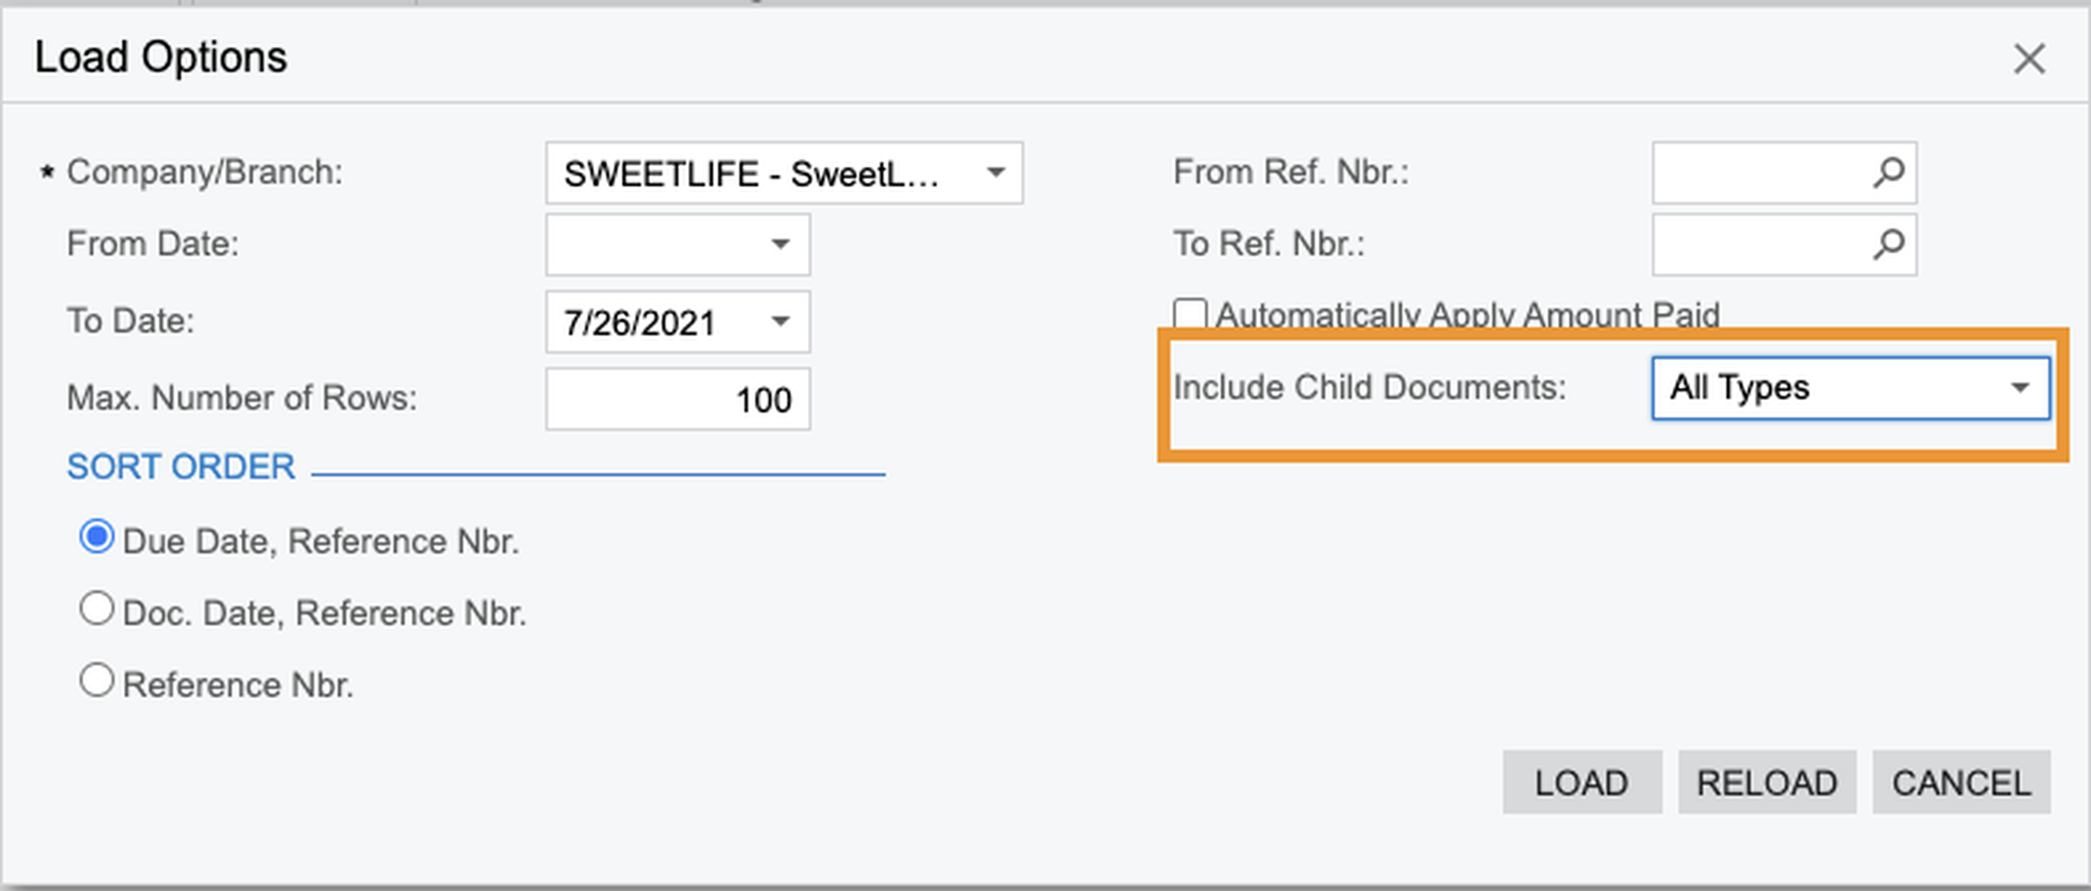Select Due Date, Reference Nbr. sort order
Viewport: 2091px width, 891px height.
tap(97, 538)
